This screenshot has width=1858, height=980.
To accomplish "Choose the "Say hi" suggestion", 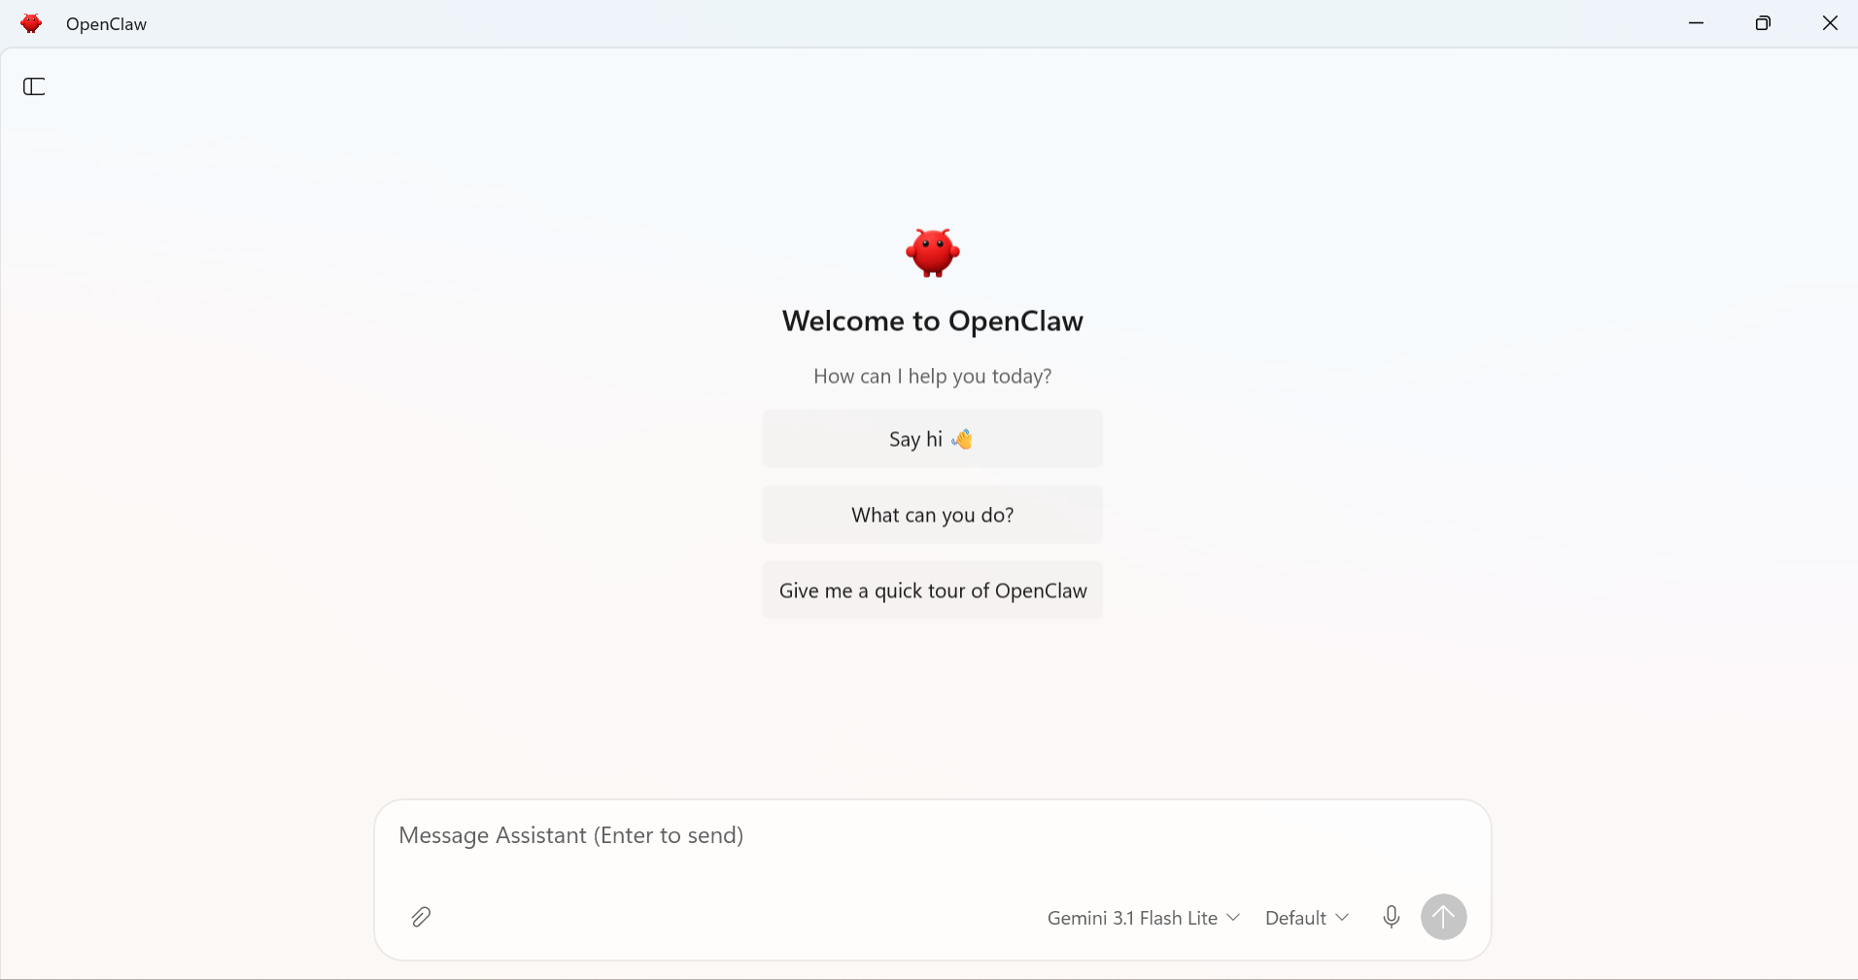I will 933,439.
